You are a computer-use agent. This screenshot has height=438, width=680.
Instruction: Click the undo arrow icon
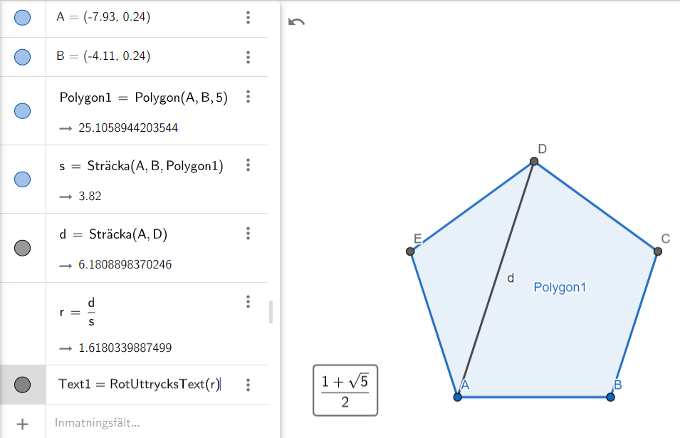tap(296, 22)
